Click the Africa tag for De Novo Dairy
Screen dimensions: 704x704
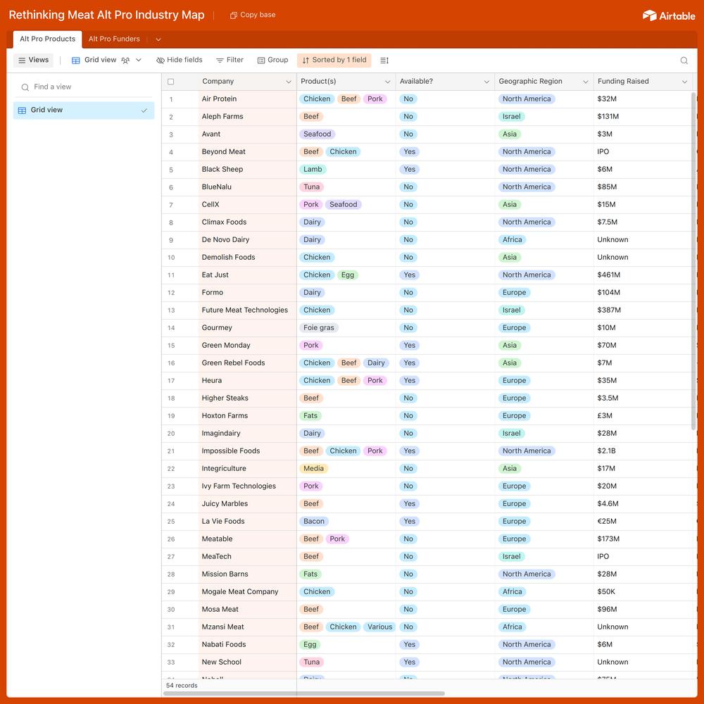(513, 240)
